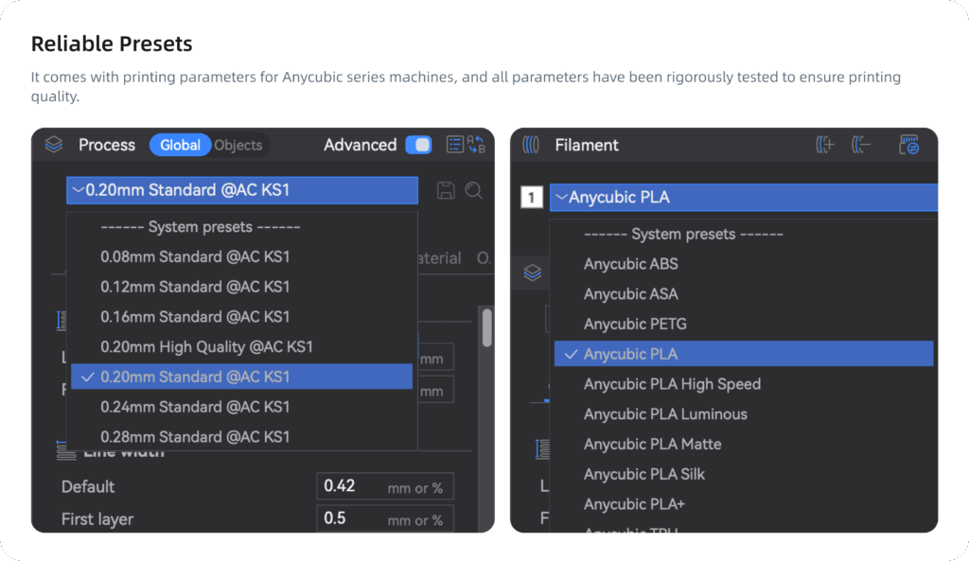
Task: Add a new filament with the plus icon
Action: pos(825,145)
